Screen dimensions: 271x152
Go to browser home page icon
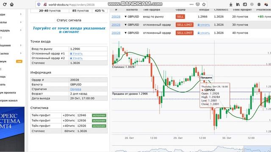tap(12, 4)
